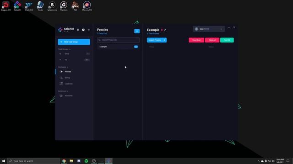The width and height of the screenshot is (293, 164).
Task: Open Spotify from the taskbar
Action: click(87, 161)
